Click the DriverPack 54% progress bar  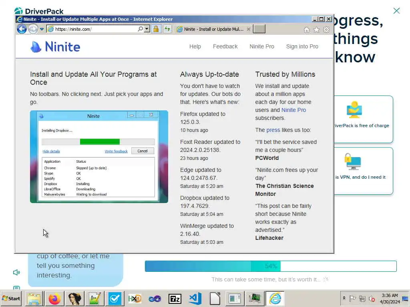[271, 266]
